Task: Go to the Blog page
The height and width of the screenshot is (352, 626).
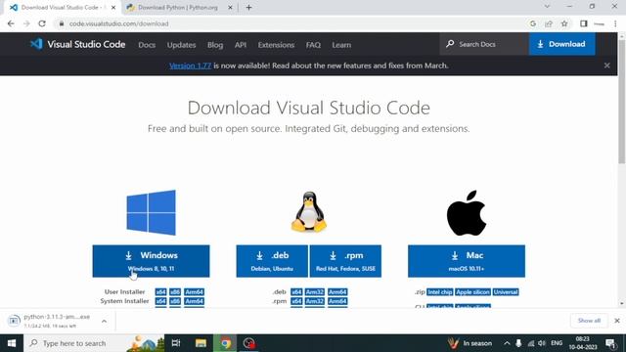Action: (215, 45)
